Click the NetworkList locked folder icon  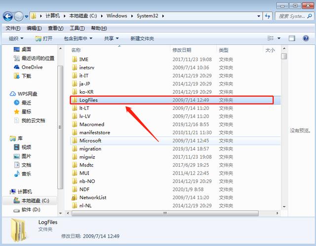[x=75, y=198]
